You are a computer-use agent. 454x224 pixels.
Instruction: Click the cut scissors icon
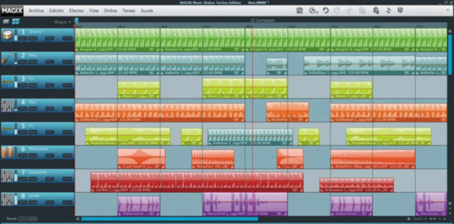click(x=349, y=11)
